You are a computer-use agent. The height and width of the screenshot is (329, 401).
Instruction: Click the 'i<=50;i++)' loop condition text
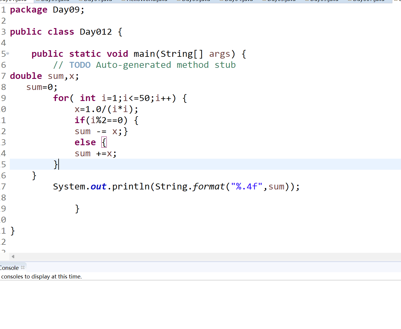click(150, 98)
